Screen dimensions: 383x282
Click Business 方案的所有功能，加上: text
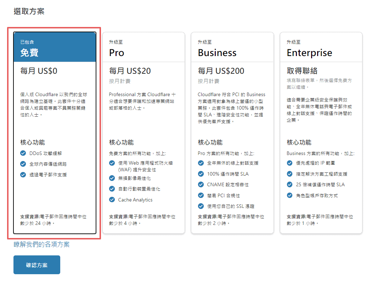pos(321,153)
